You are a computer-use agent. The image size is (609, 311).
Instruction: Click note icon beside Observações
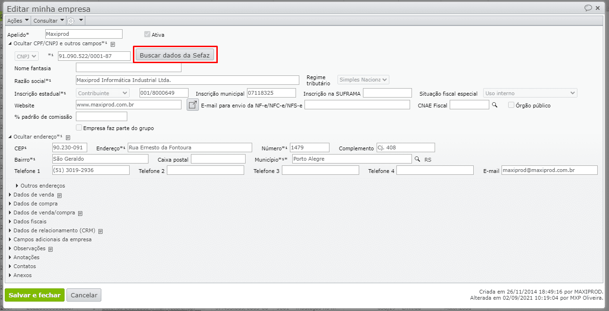pos(50,249)
